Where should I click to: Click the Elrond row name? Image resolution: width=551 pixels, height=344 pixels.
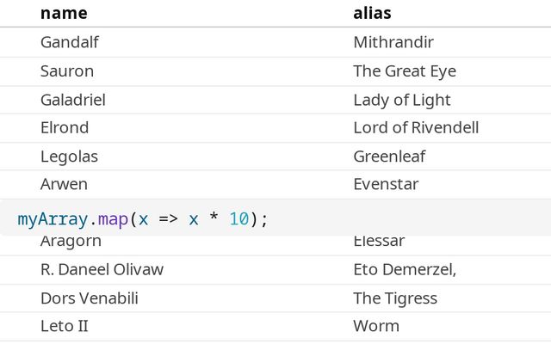(x=65, y=128)
